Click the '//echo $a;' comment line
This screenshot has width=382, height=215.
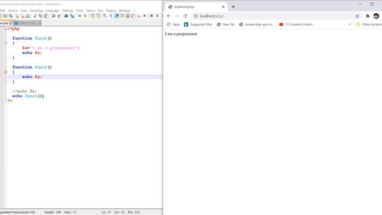[24, 91]
